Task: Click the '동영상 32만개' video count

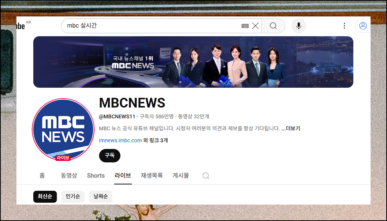Action: (x=194, y=116)
